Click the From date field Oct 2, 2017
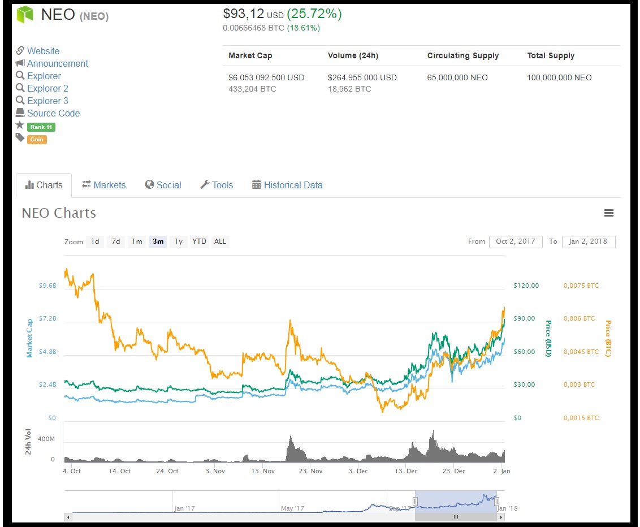 pos(516,241)
